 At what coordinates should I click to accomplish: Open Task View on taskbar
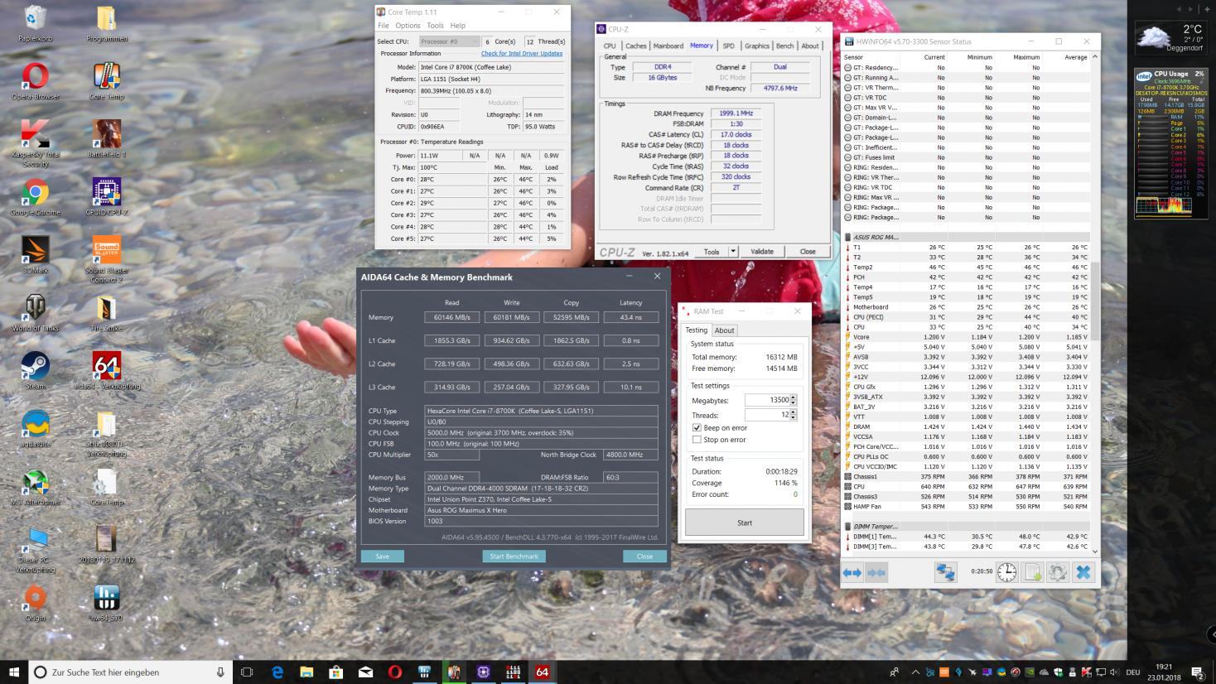(x=247, y=672)
